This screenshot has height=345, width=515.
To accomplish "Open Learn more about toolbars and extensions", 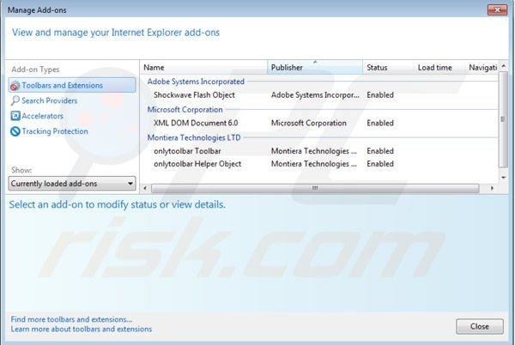I will (x=82, y=329).
